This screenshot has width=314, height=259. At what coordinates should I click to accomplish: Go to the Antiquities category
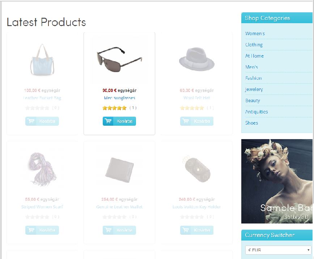256,112
